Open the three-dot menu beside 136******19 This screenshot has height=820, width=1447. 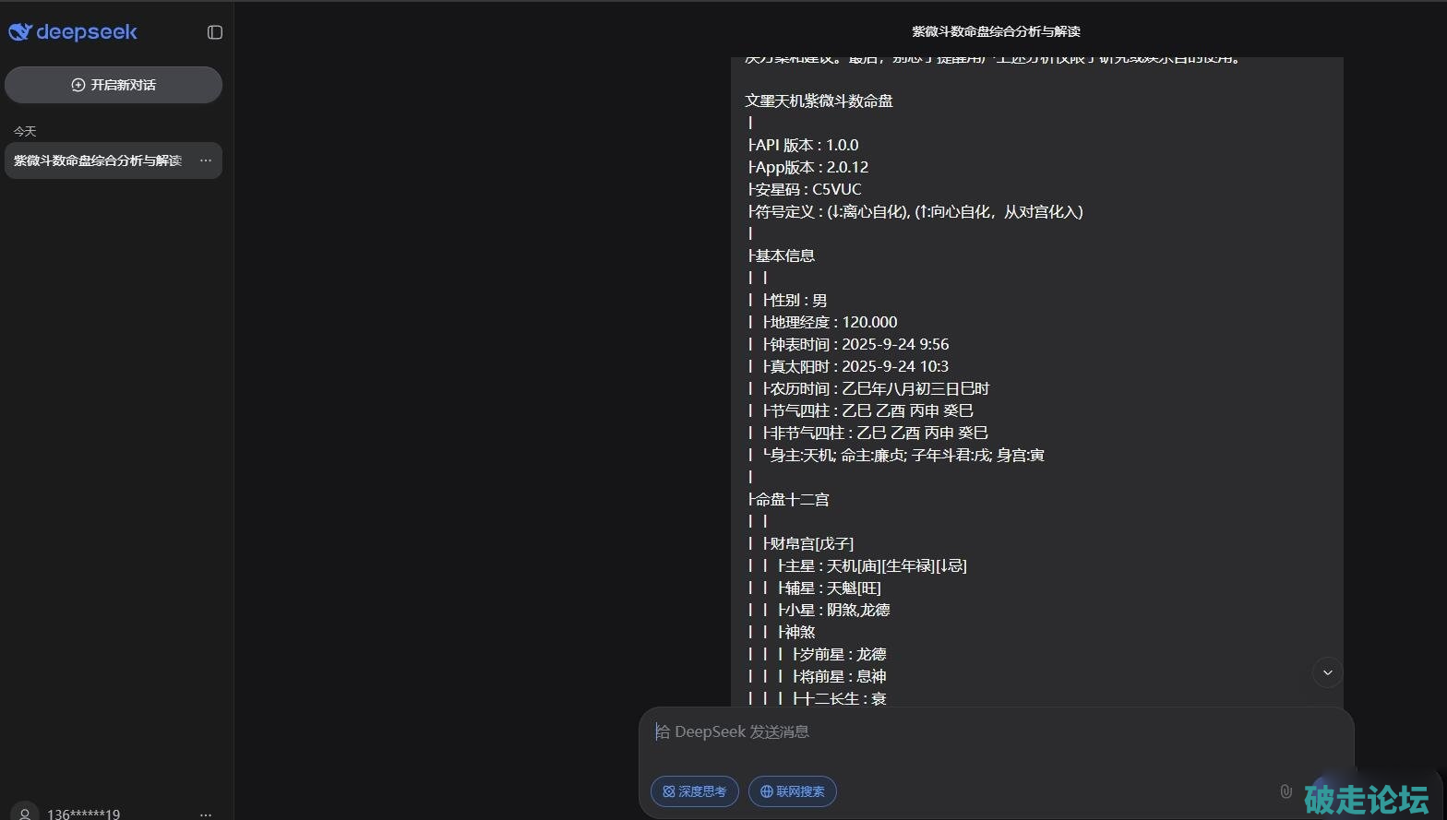point(206,814)
